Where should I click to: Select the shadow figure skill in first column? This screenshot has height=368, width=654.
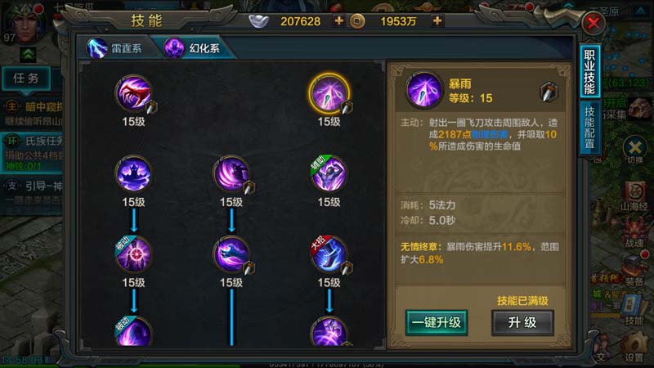(133, 173)
